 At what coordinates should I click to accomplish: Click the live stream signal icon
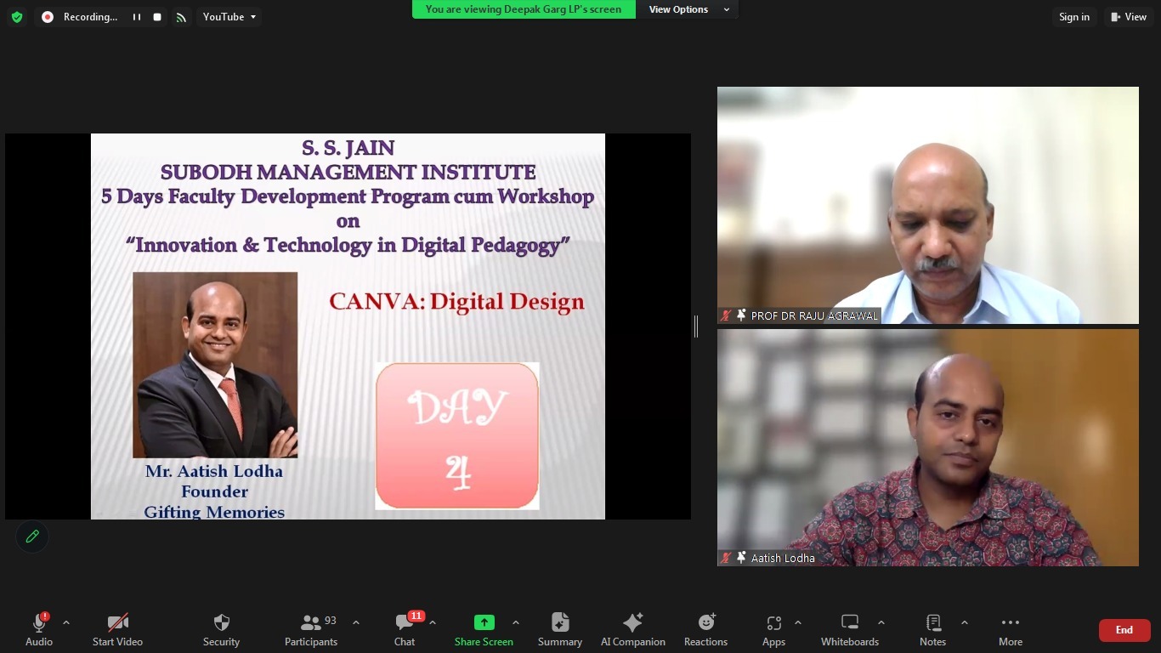(181, 17)
